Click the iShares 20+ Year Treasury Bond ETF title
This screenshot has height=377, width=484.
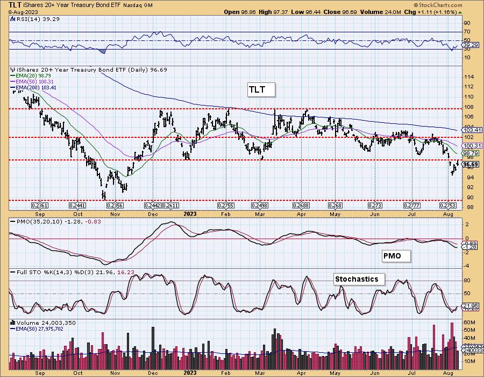[72, 5]
